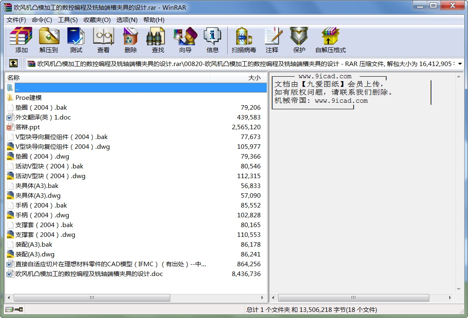Click the Extract To (解压到) icon
This screenshot has height=318, width=468.
[x=49, y=40]
